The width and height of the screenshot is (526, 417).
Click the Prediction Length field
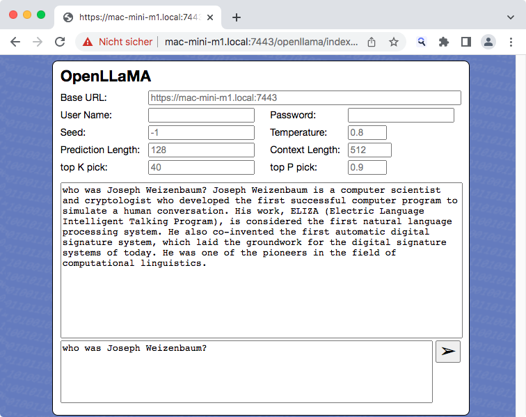(x=201, y=150)
